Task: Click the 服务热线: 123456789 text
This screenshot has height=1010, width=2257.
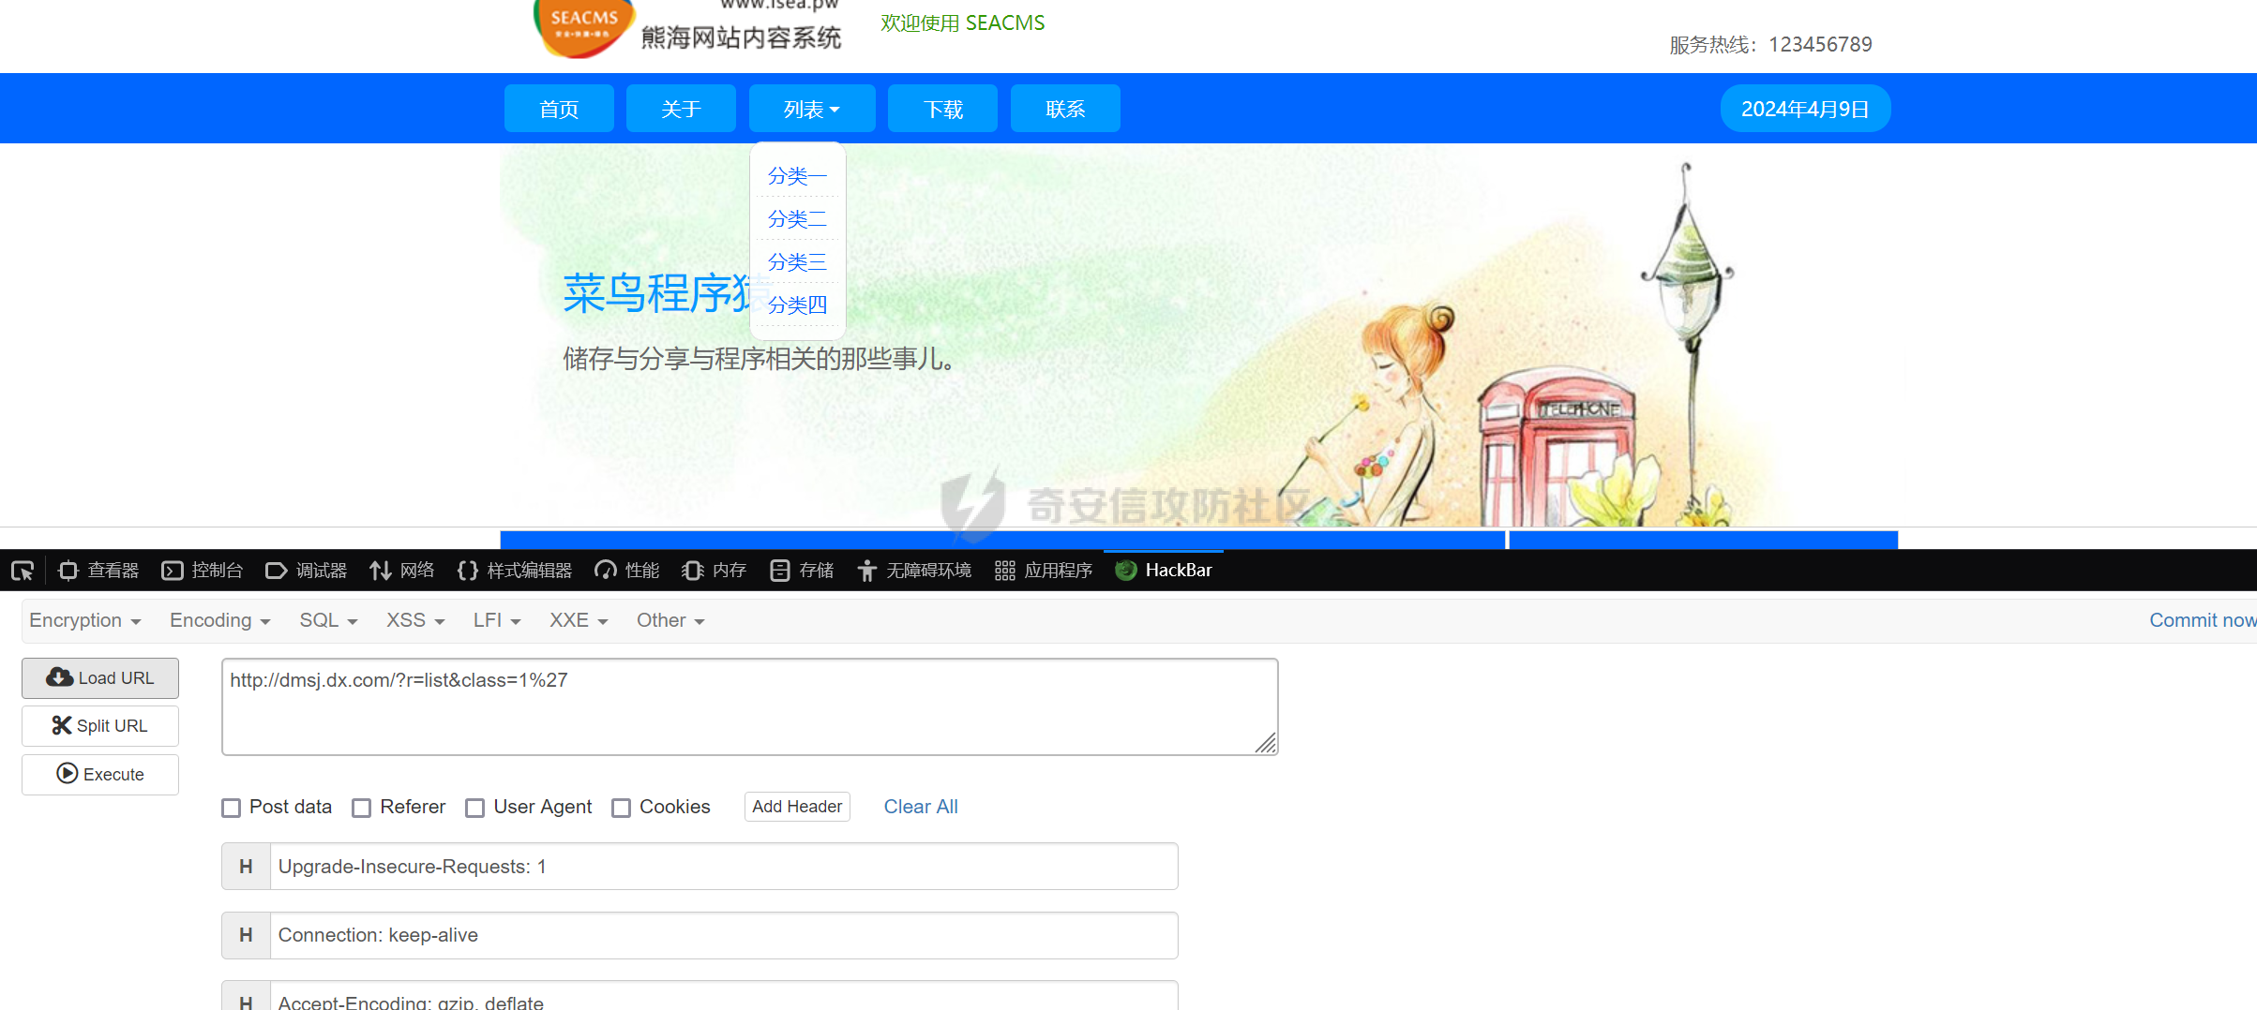Action: click(1770, 45)
